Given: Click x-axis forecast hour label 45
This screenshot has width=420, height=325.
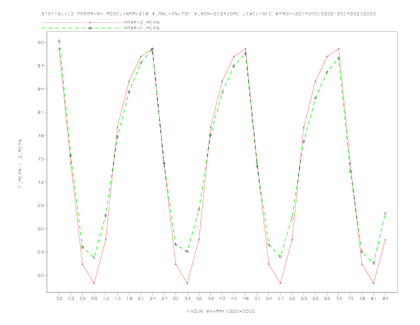Looking at the screenshot, I should [234, 298].
